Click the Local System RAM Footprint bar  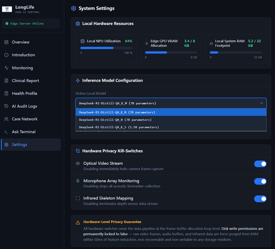pyautogui.click(x=236, y=53)
